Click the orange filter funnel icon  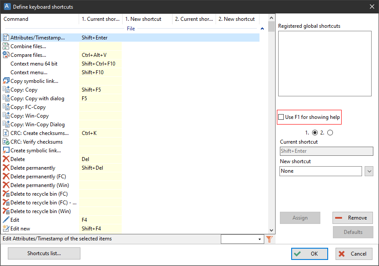269,239
